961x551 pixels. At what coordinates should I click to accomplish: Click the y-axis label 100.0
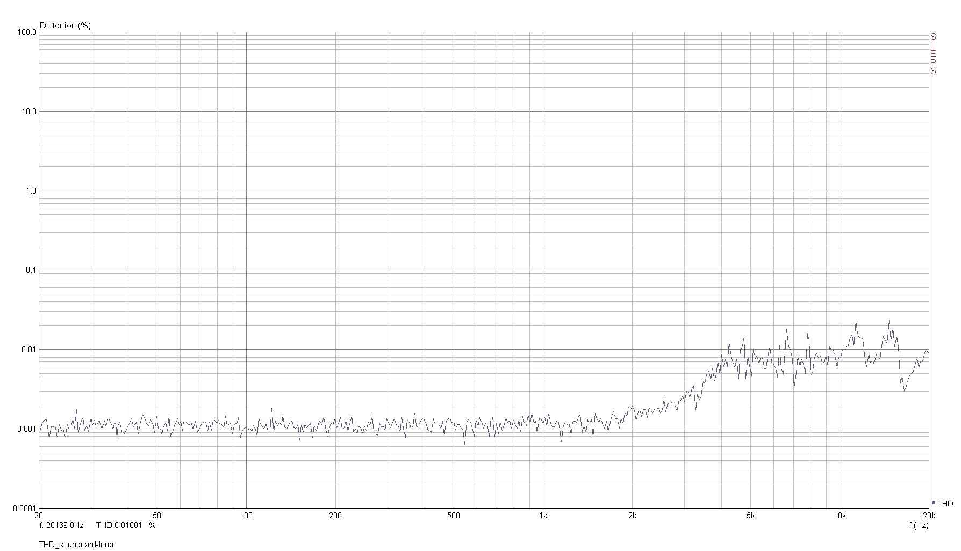pyautogui.click(x=27, y=32)
